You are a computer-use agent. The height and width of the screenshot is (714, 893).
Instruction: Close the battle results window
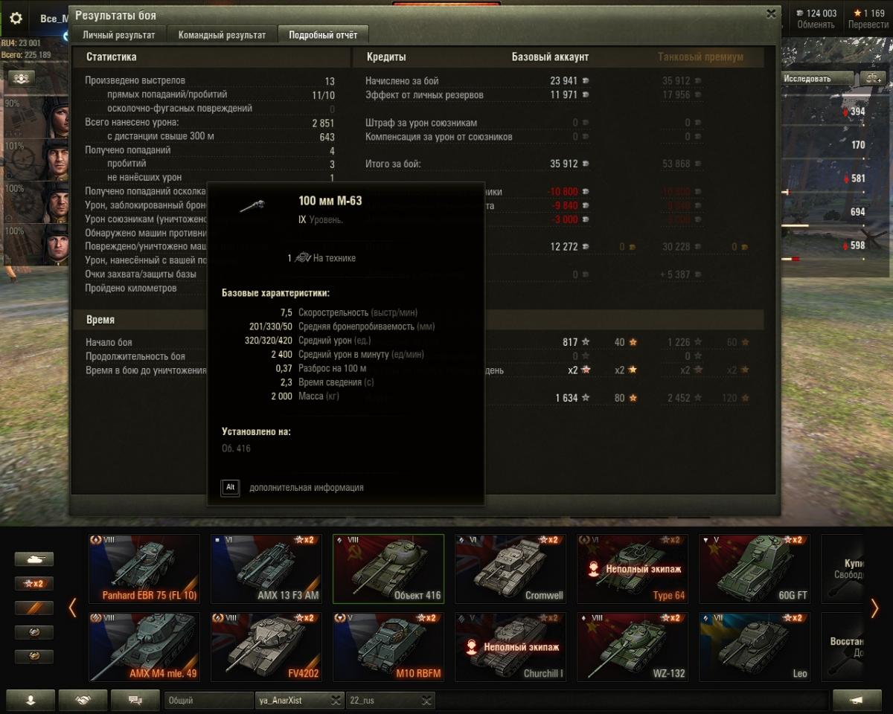tap(770, 13)
